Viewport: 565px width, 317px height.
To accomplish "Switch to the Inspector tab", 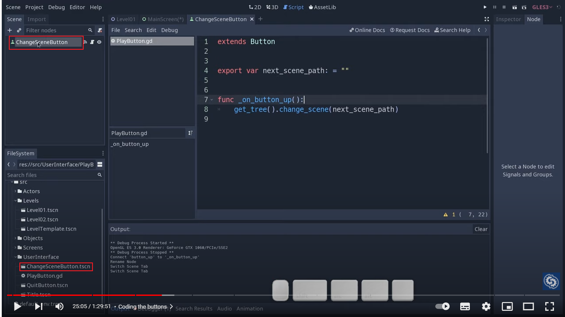I will (x=508, y=19).
